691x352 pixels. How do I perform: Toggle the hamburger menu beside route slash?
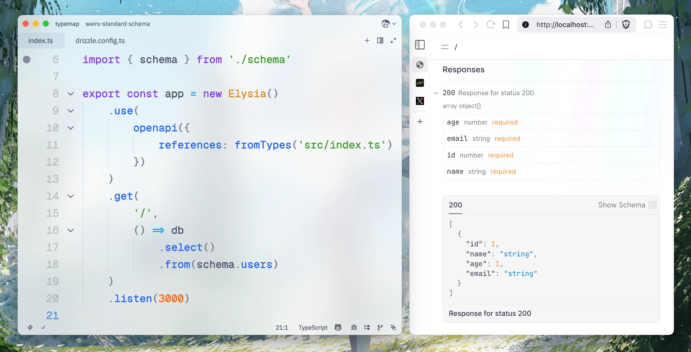coord(445,47)
